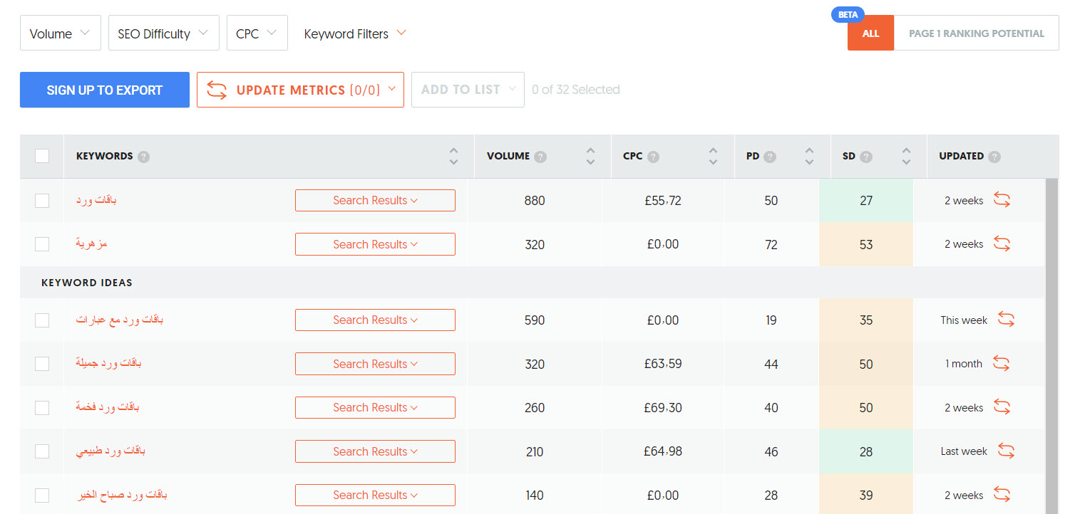
Task: Click the help icon next to KEYWORDS header
Action: (x=143, y=157)
